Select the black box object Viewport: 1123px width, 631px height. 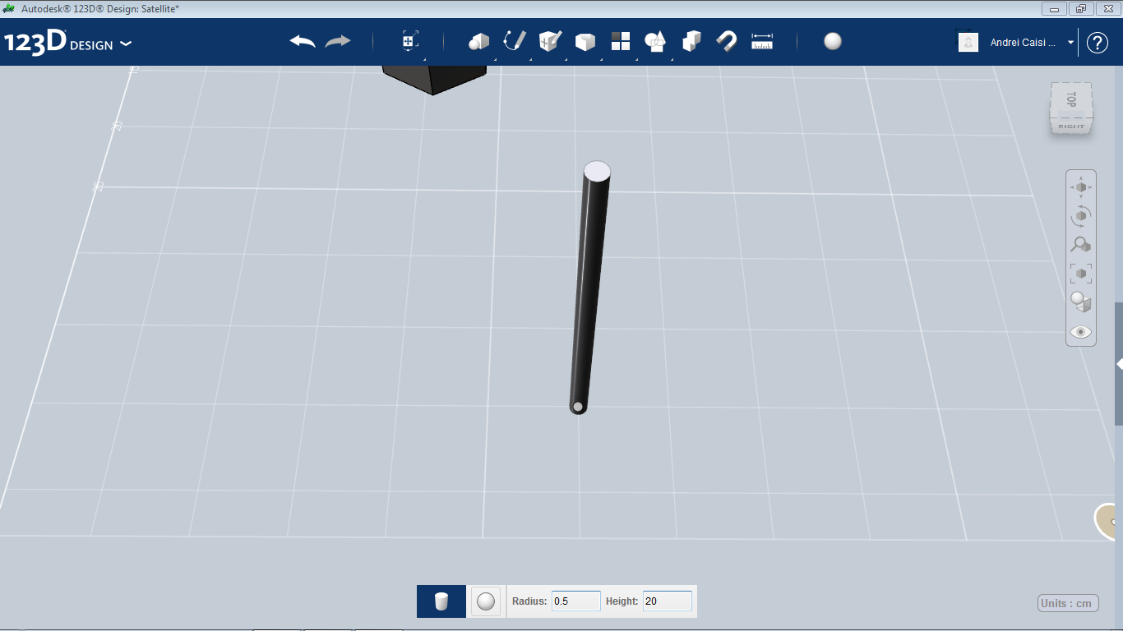point(434,80)
